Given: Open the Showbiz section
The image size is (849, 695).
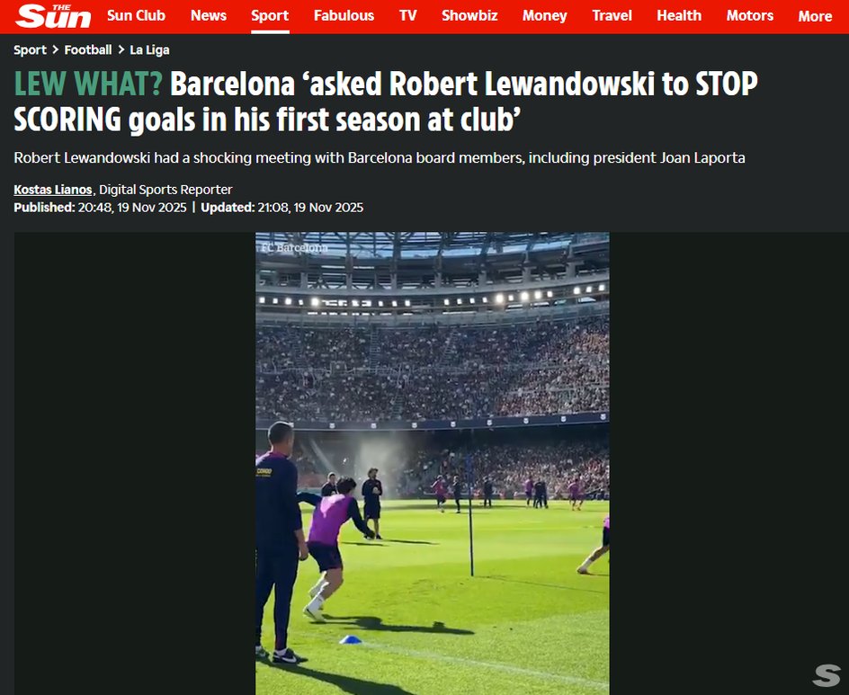Looking at the screenshot, I should coord(469,15).
